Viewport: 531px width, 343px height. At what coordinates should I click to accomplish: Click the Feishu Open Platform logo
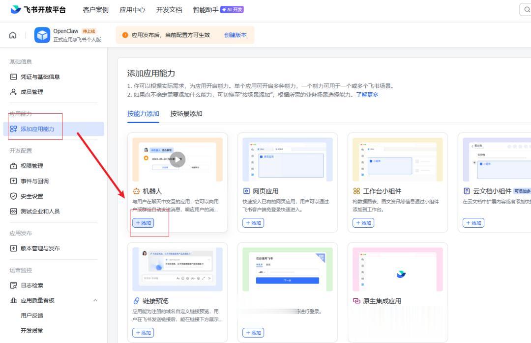38,9
